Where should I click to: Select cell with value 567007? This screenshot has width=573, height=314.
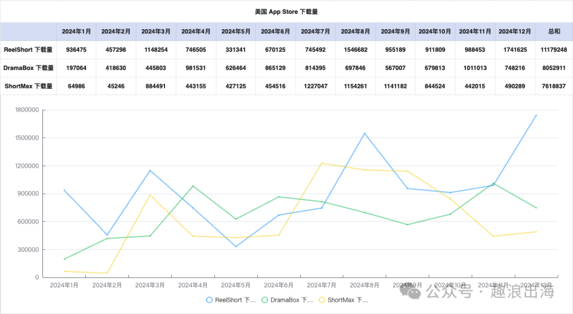(395, 68)
